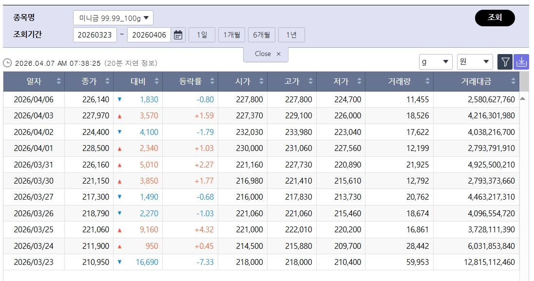
Task: Click closing price 210,950
Action: 95,262
